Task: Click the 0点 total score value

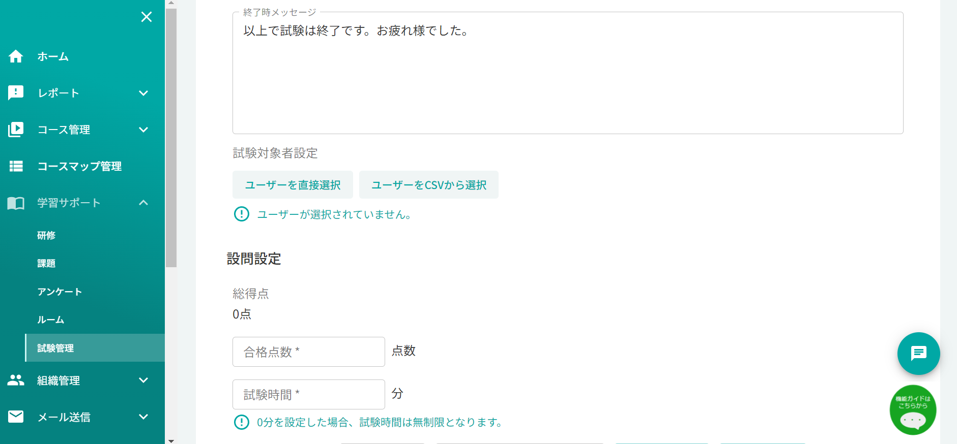Action: pyautogui.click(x=242, y=314)
